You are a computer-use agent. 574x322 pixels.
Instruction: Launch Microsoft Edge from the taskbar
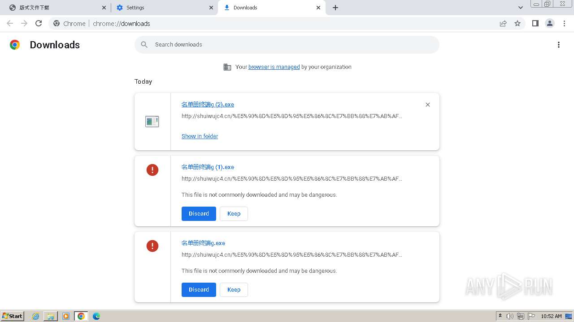coord(96,316)
